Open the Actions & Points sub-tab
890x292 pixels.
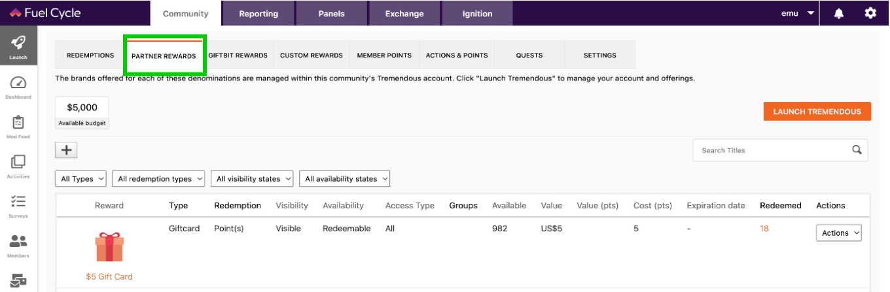457,56
